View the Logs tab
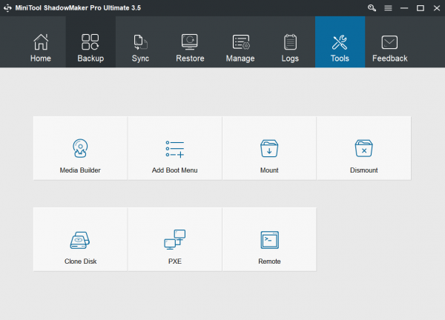445x320 pixels. [x=290, y=47]
